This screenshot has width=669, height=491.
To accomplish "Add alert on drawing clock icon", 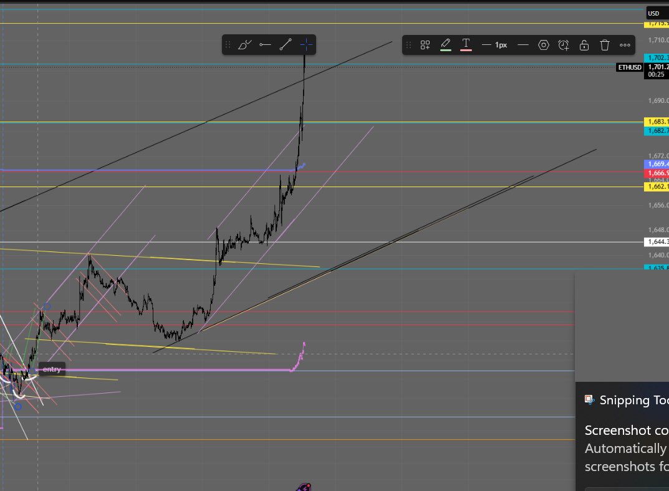I will 564,45.
